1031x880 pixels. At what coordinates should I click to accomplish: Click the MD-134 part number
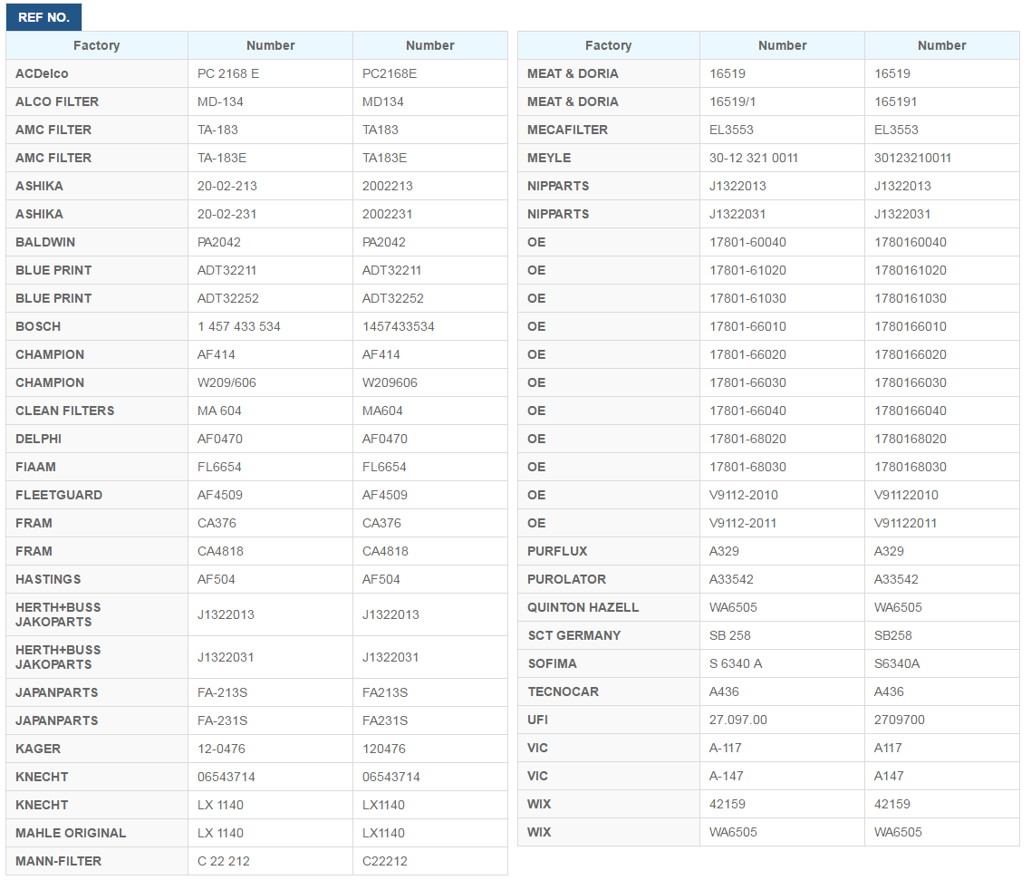(220, 102)
